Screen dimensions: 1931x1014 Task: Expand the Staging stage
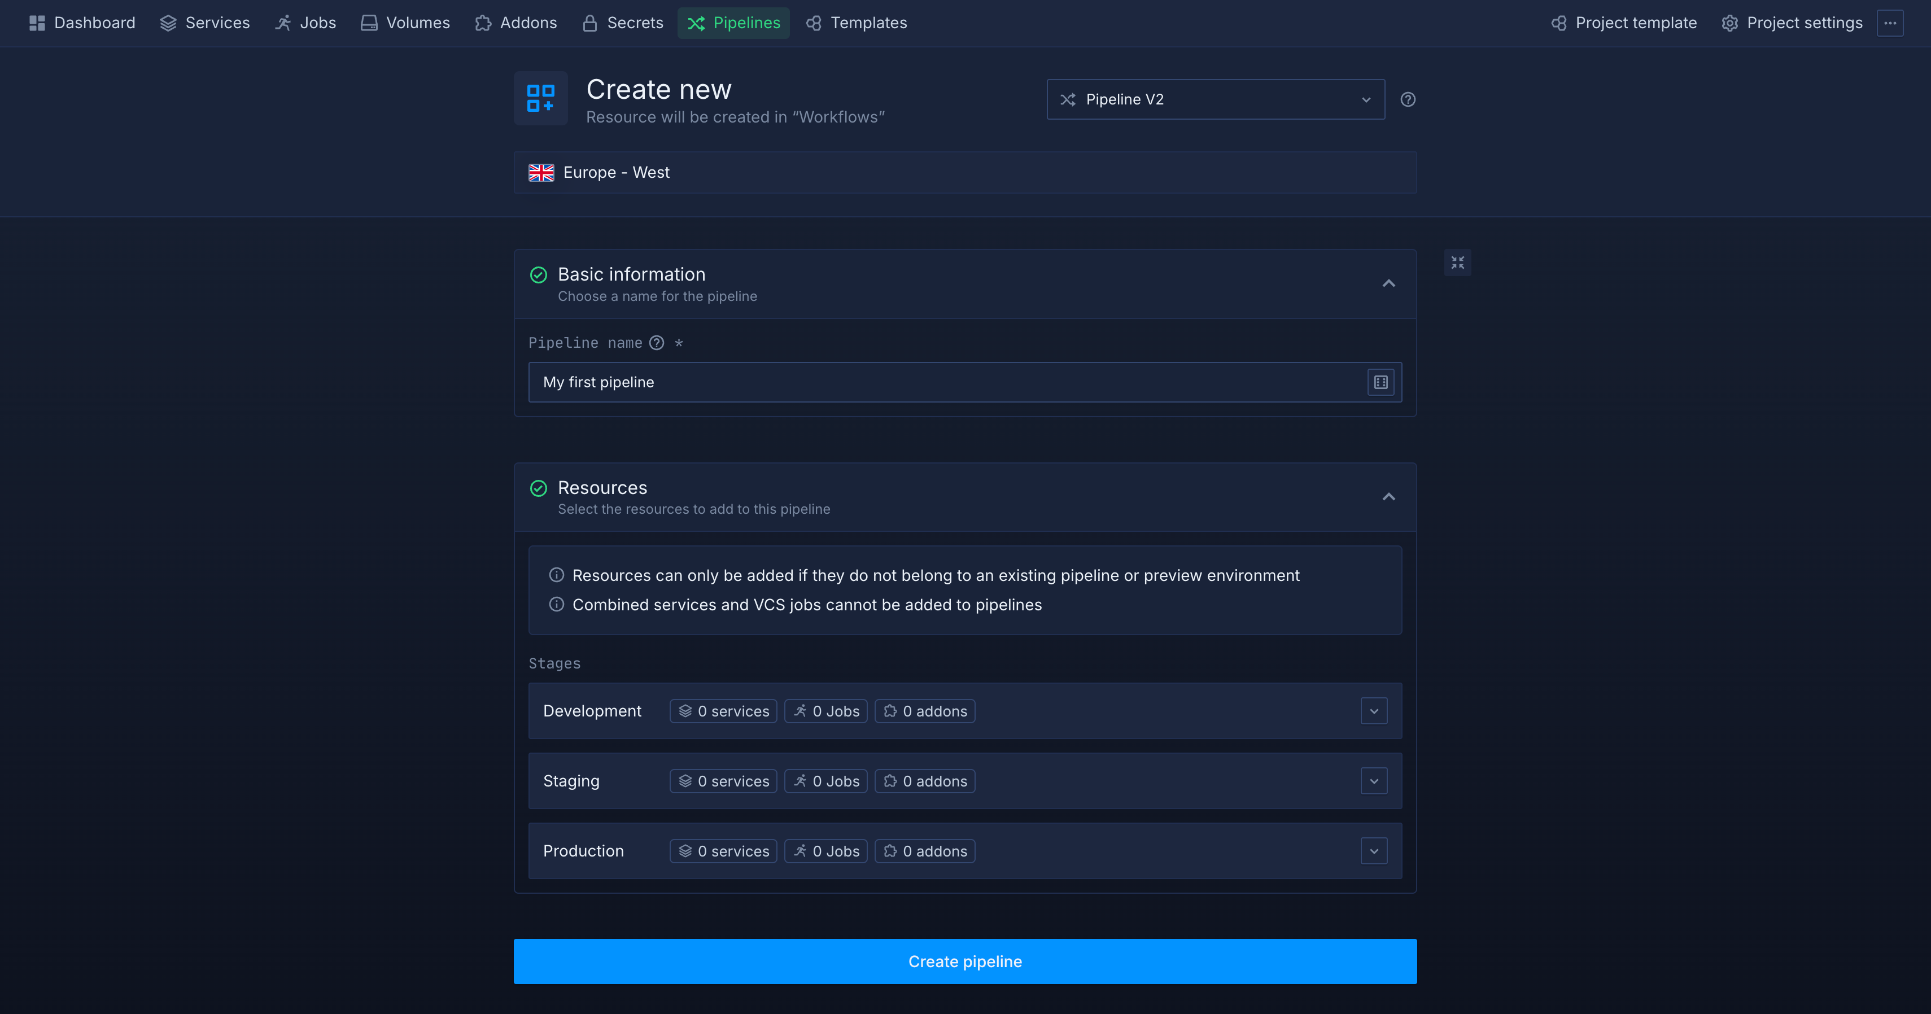(1373, 781)
